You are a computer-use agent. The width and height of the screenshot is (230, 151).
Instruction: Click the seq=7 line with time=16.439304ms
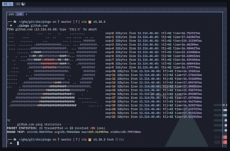point(153,60)
